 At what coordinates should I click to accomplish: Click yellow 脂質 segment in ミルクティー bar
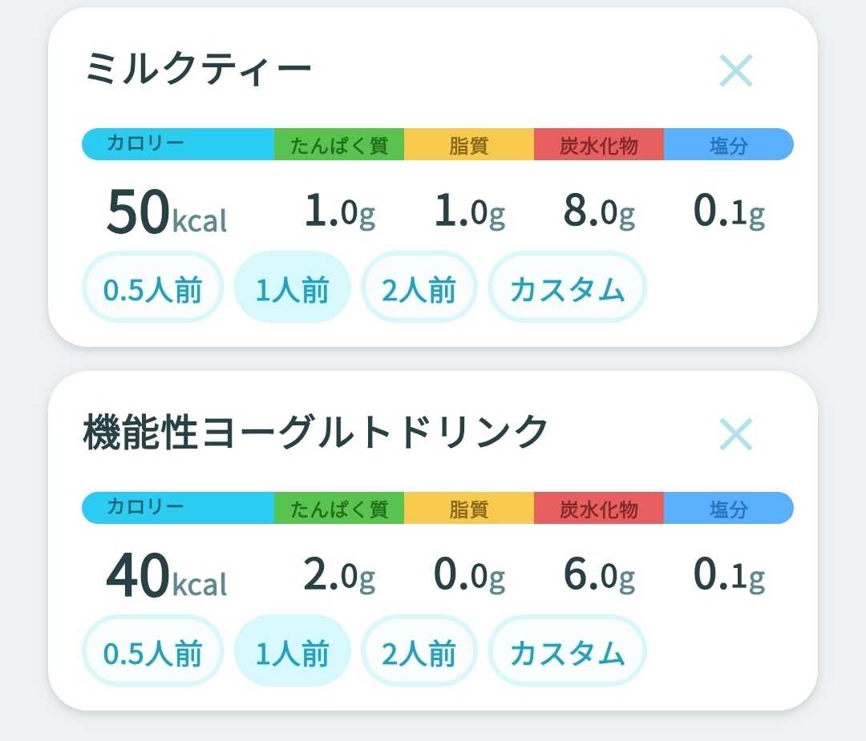point(469,144)
